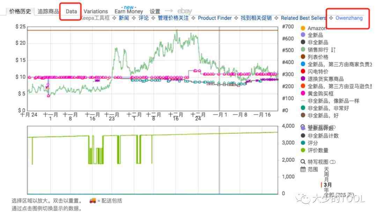Click the 闪电特价 red legend dot
Image resolution: width=377 pixels, height=215 pixels.
pos(303,72)
